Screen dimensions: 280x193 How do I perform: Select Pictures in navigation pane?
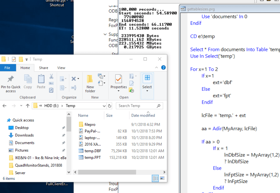point(22,150)
